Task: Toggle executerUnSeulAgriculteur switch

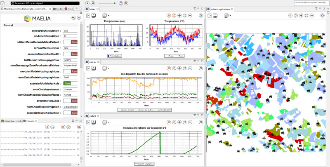Action: coord(74,113)
